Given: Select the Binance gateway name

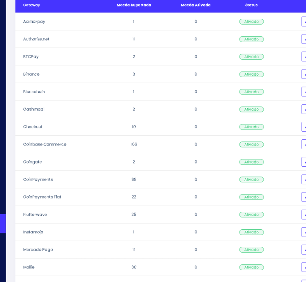Looking at the screenshot, I should click(x=31, y=74).
